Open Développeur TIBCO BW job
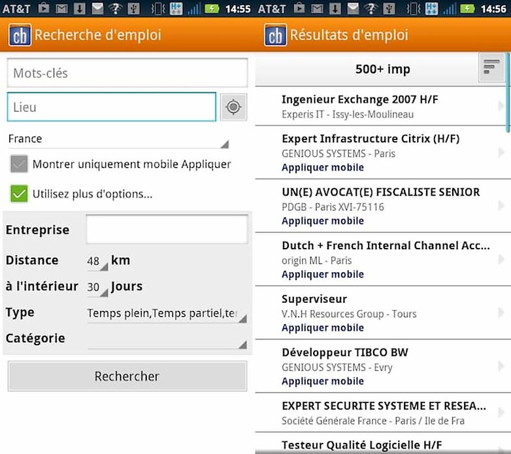The width and height of the screenshot is (511, 454). pos(383,366)
